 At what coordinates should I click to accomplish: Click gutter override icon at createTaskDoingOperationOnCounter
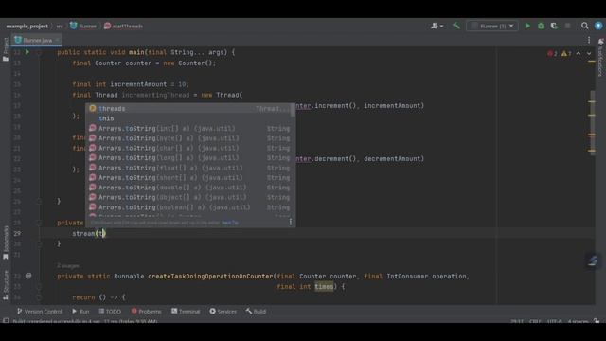[x=28, y=276]
